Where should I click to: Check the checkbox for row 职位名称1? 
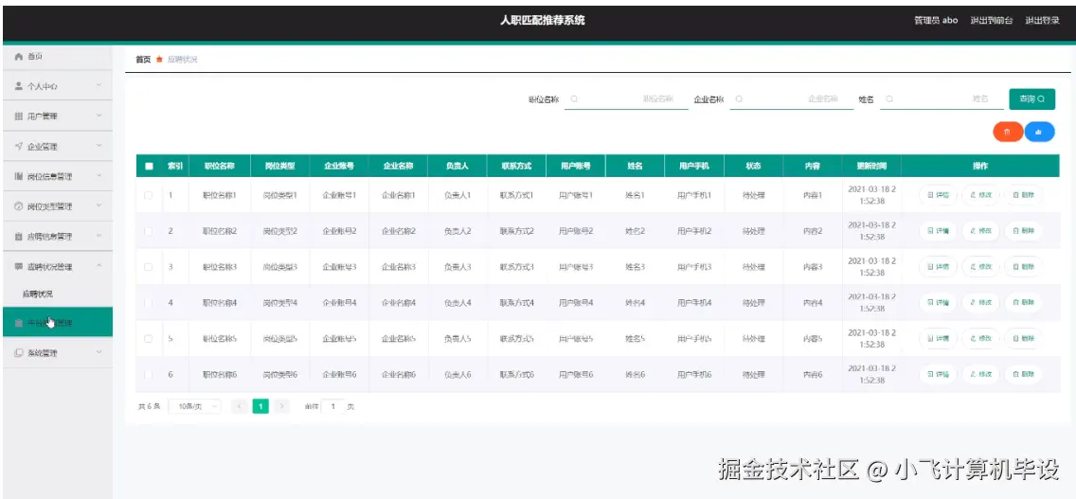coord(148,196)
